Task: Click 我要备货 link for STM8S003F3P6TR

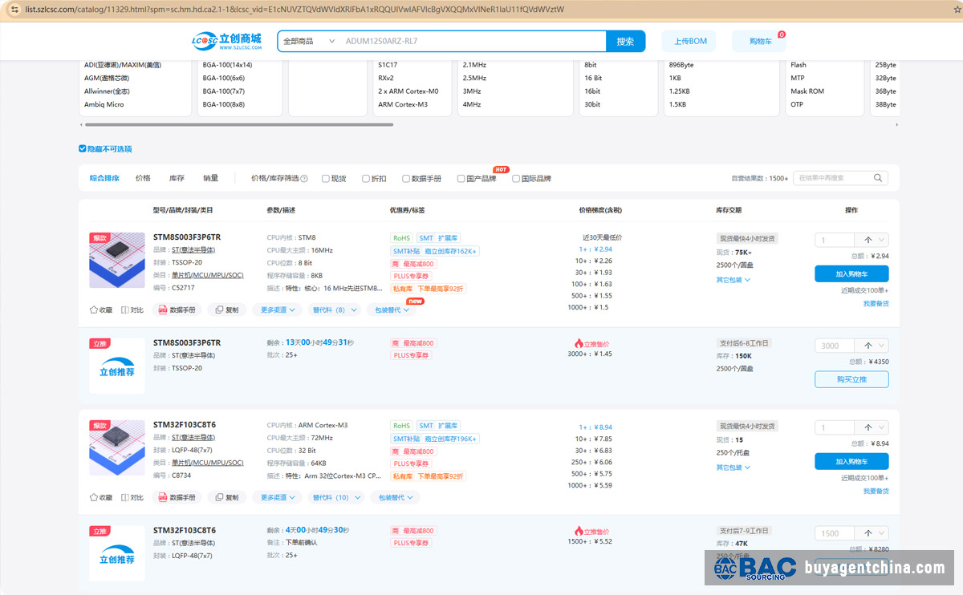Action: pos(876,304)
